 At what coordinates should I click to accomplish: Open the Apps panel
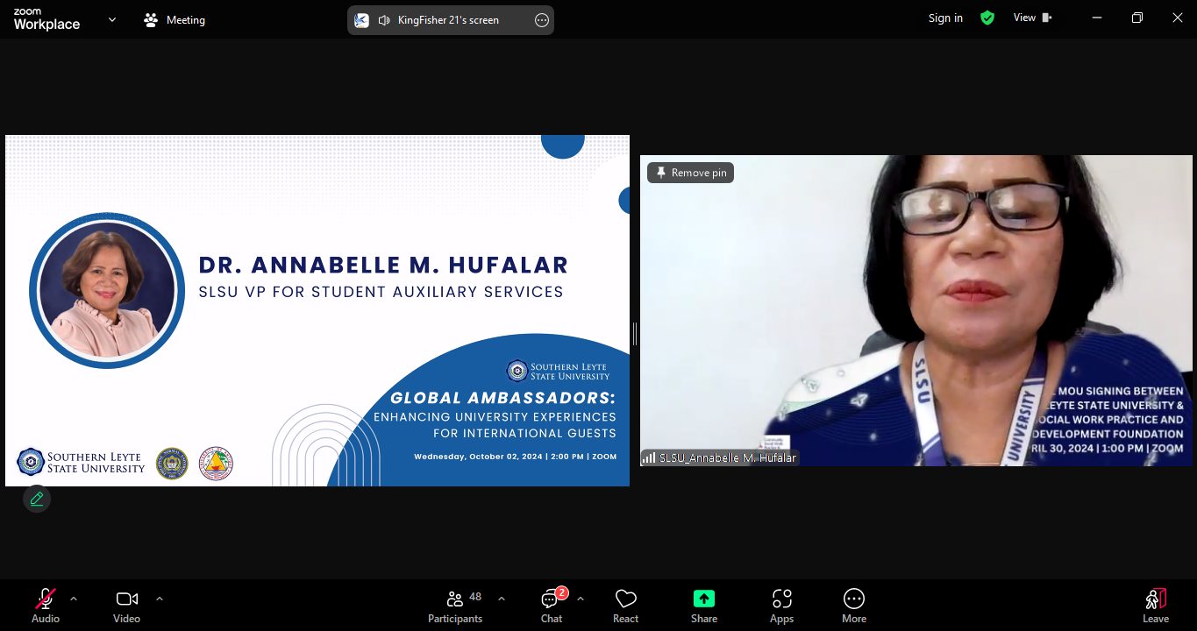[781, 606]
